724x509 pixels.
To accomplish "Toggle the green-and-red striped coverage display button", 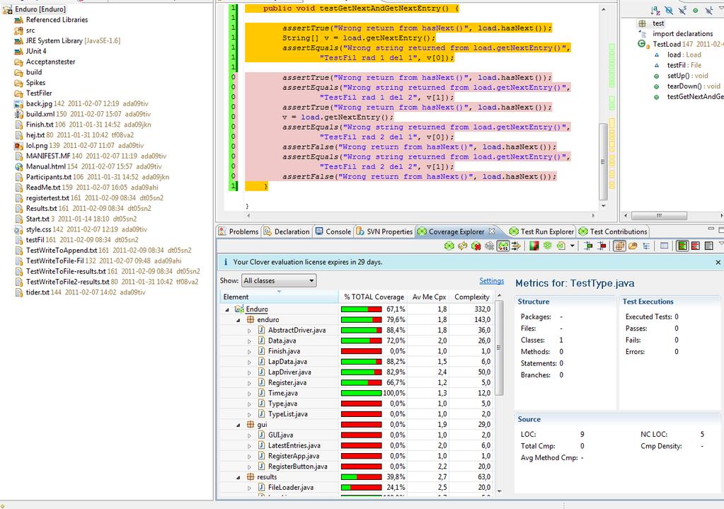I will click(682, 246).
